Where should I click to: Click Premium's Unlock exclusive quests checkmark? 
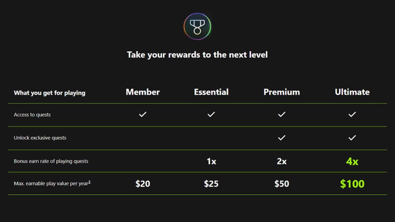(x=282, y=138)
